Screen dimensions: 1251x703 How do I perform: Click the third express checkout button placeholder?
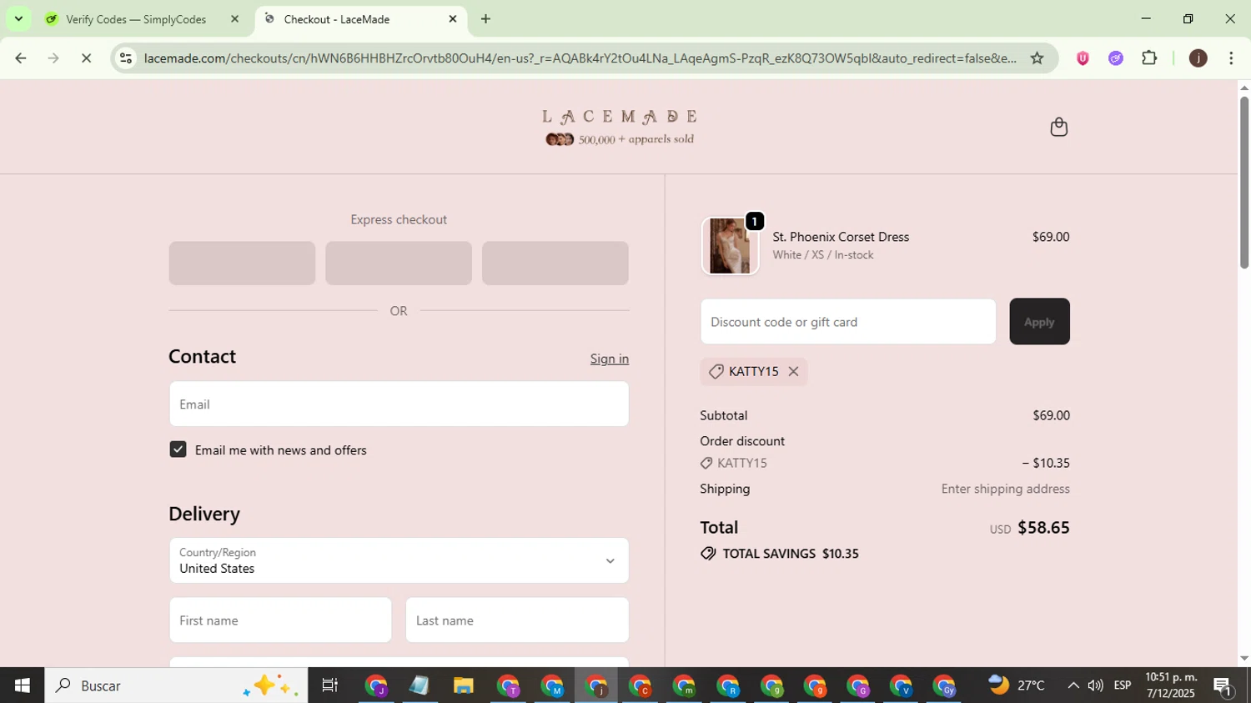coord(555,264)
